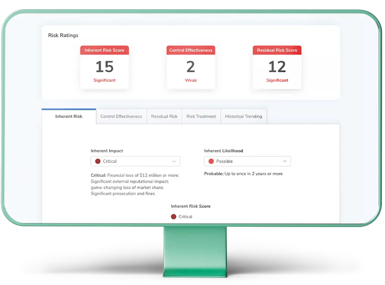The width and height of the screenshot is (385, 285).
Task: Expand Inherent Likelihood using its chevron arrow
Action: coord(285,161)
